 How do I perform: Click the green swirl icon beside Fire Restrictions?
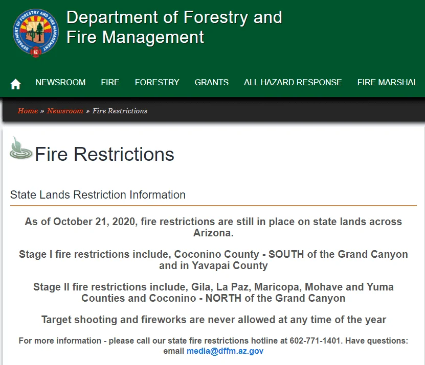pyautogui.click(x=21, y=149)
